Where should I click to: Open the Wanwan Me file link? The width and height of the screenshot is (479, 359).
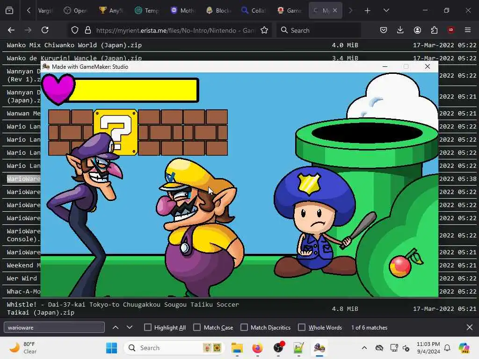tap(23, 114)
